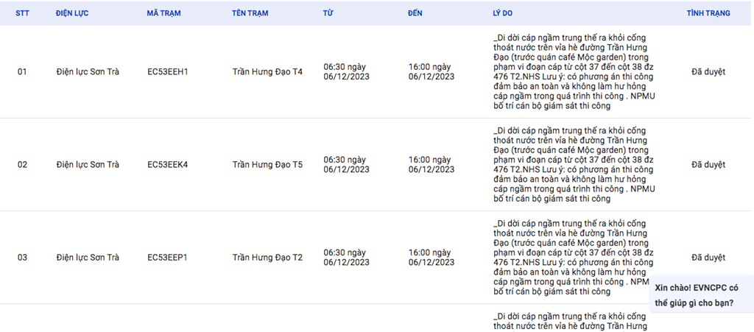Click row 03 sequence number
Viewport: 754px width, 332px height.
[22, 258]
